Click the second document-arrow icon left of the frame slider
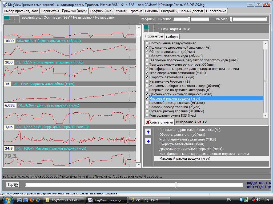The image size is (273, 204). [x=16, y=185]
